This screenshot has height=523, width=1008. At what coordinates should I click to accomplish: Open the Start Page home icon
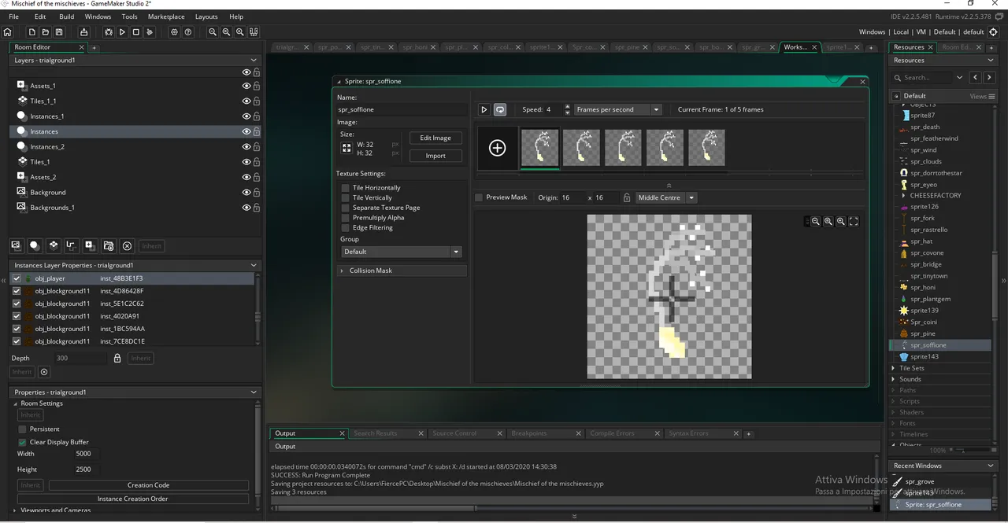pyautogui.click(x=8, y=32)
